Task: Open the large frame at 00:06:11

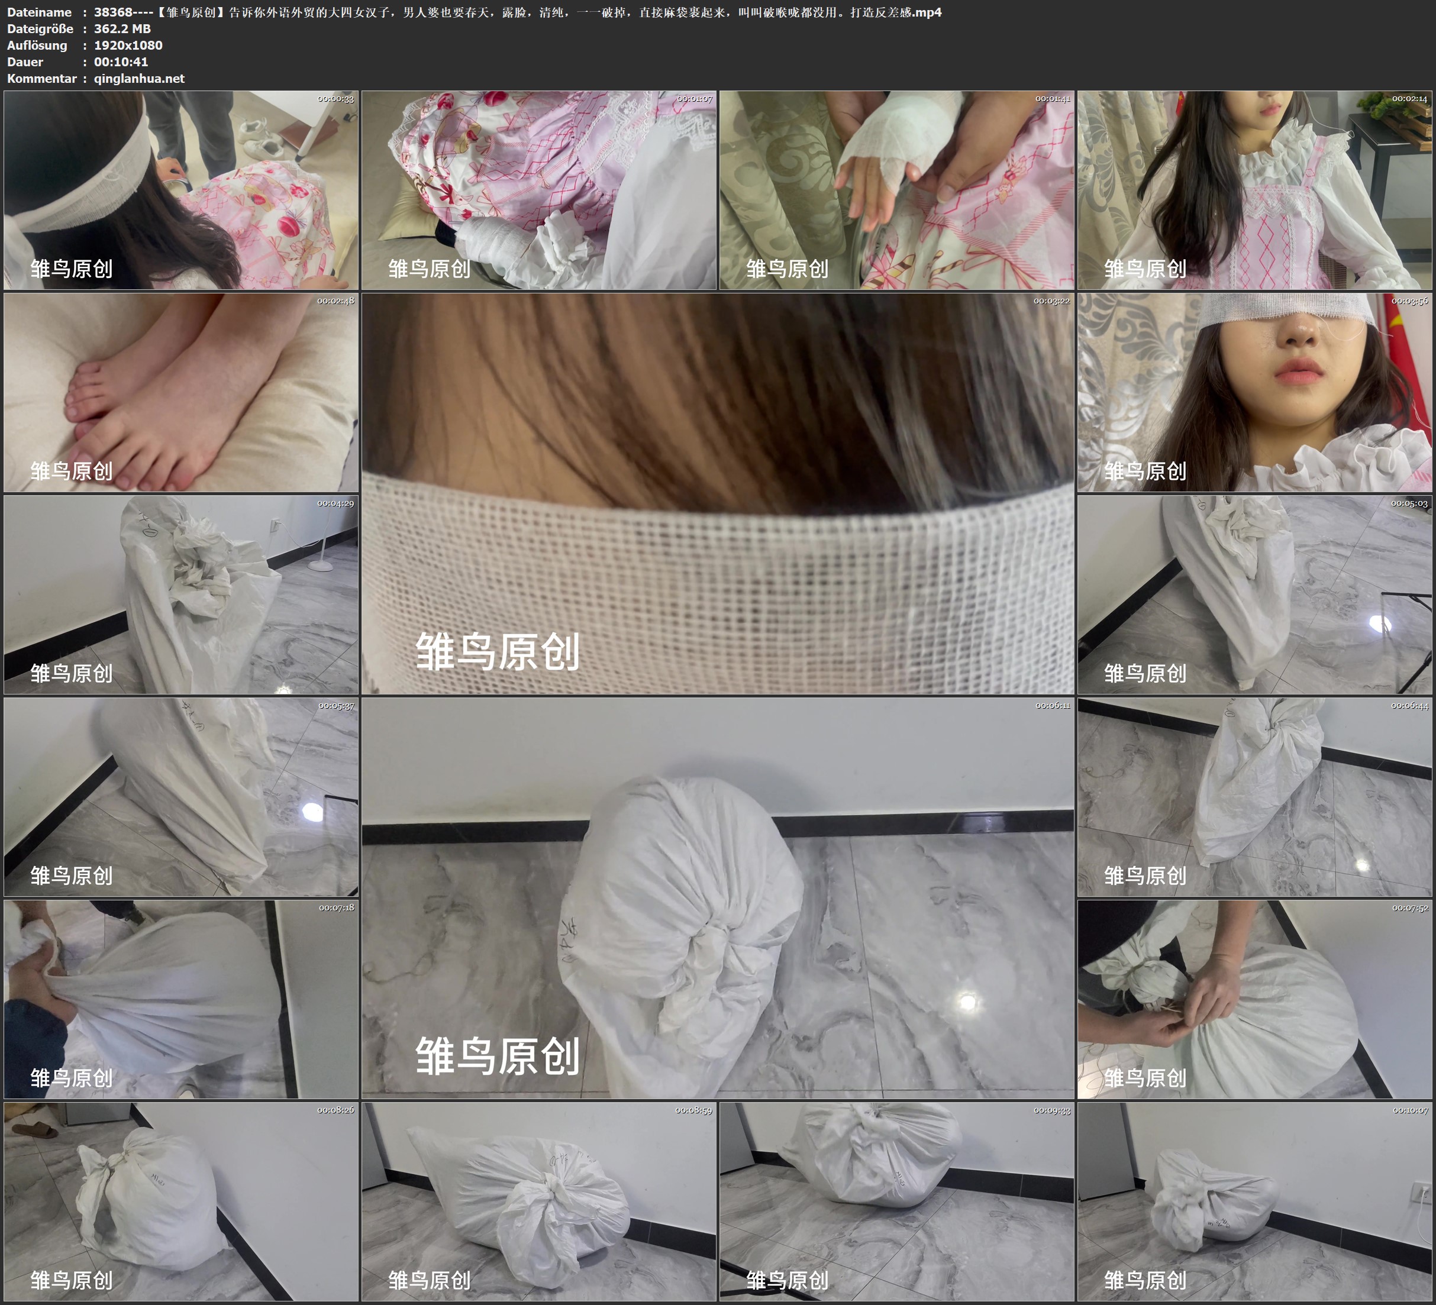Action: 717,897
